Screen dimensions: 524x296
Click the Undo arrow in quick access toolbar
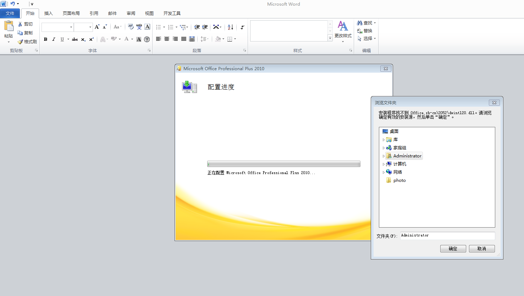pos(12,4)
